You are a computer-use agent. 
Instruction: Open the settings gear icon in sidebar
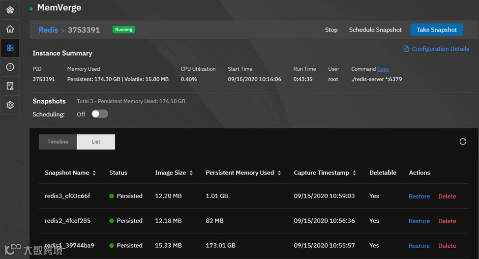(10, 105)
